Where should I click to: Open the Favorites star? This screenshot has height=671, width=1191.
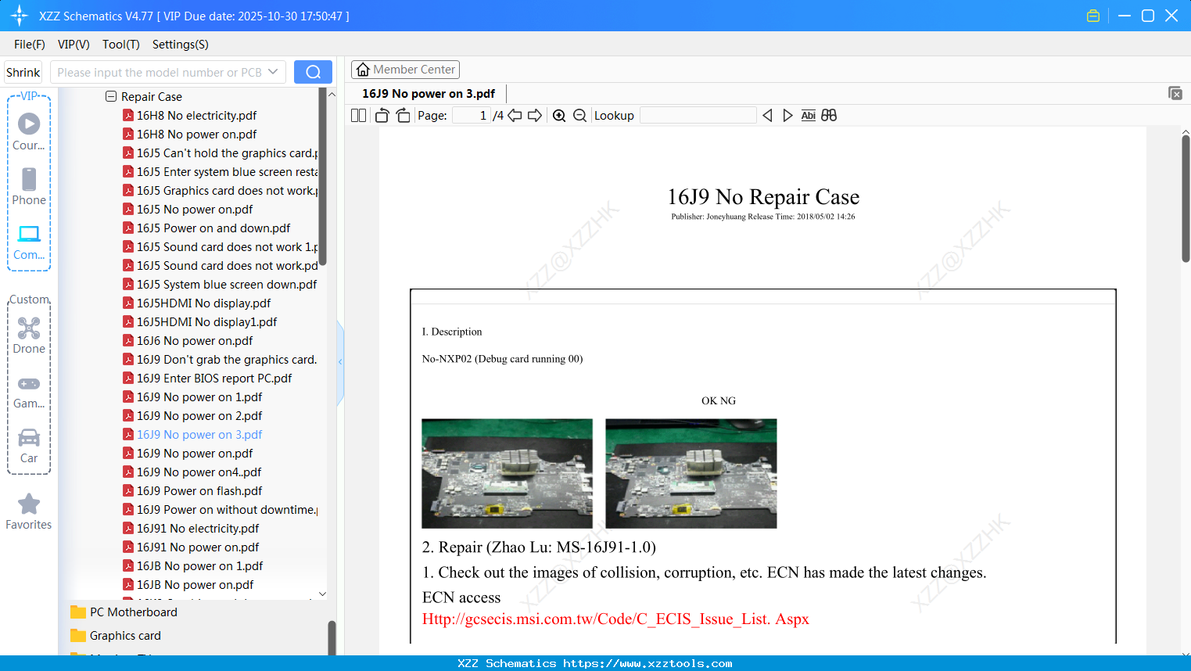[x=29, y=511]
